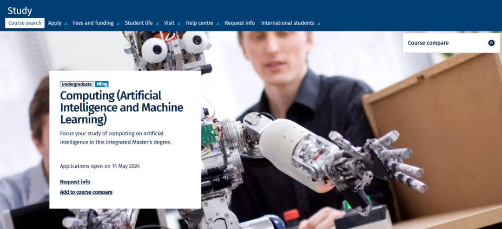The height and width of the screenshot is (229, 502).
Task: Expand the Student life dropdown arrow
Action: pos(157,24)
